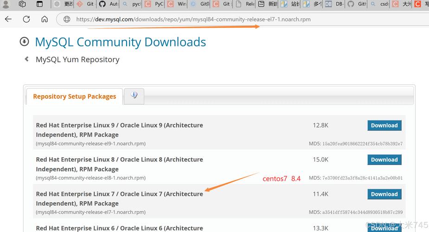Open the browser profile avatar icon
This screenshot has height=232, width=429.
point(6,4)
